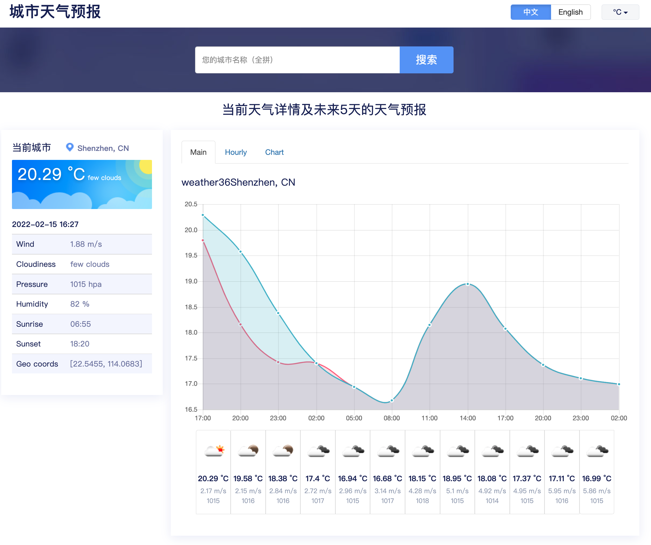Switch to the Chart tab
This screenshot has width=651, height=545.
[274, 152]
